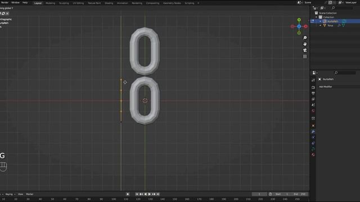Play animation in reverse

pos(145,194)
